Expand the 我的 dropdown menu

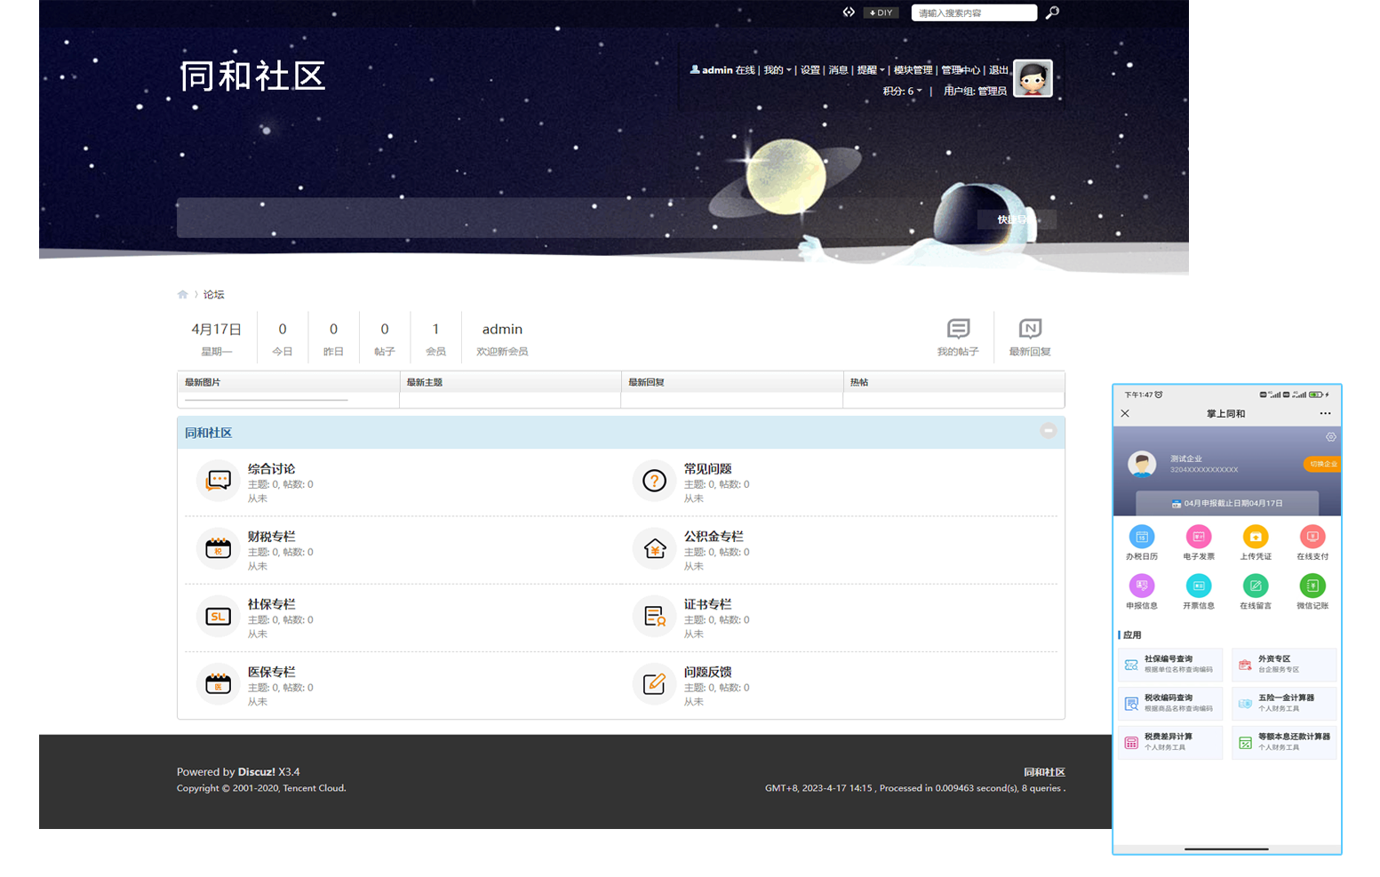pos(777,70)
